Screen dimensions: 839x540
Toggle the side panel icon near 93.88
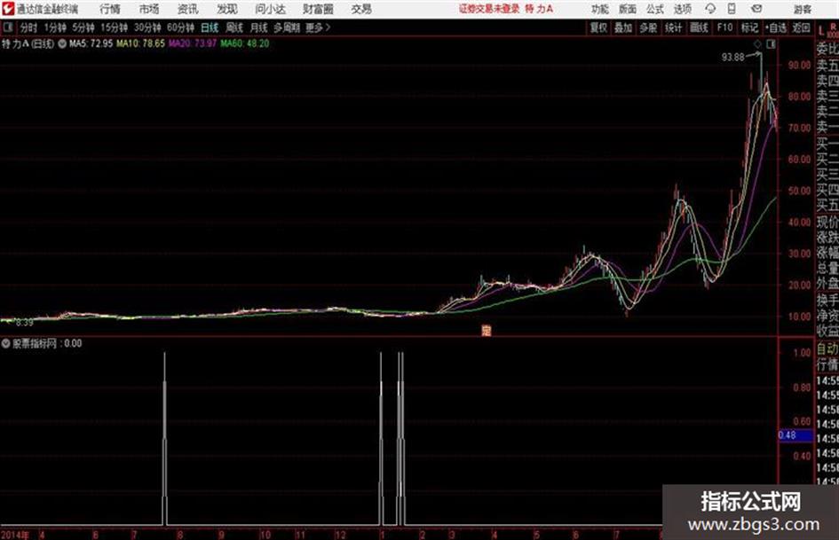(771, 44)
